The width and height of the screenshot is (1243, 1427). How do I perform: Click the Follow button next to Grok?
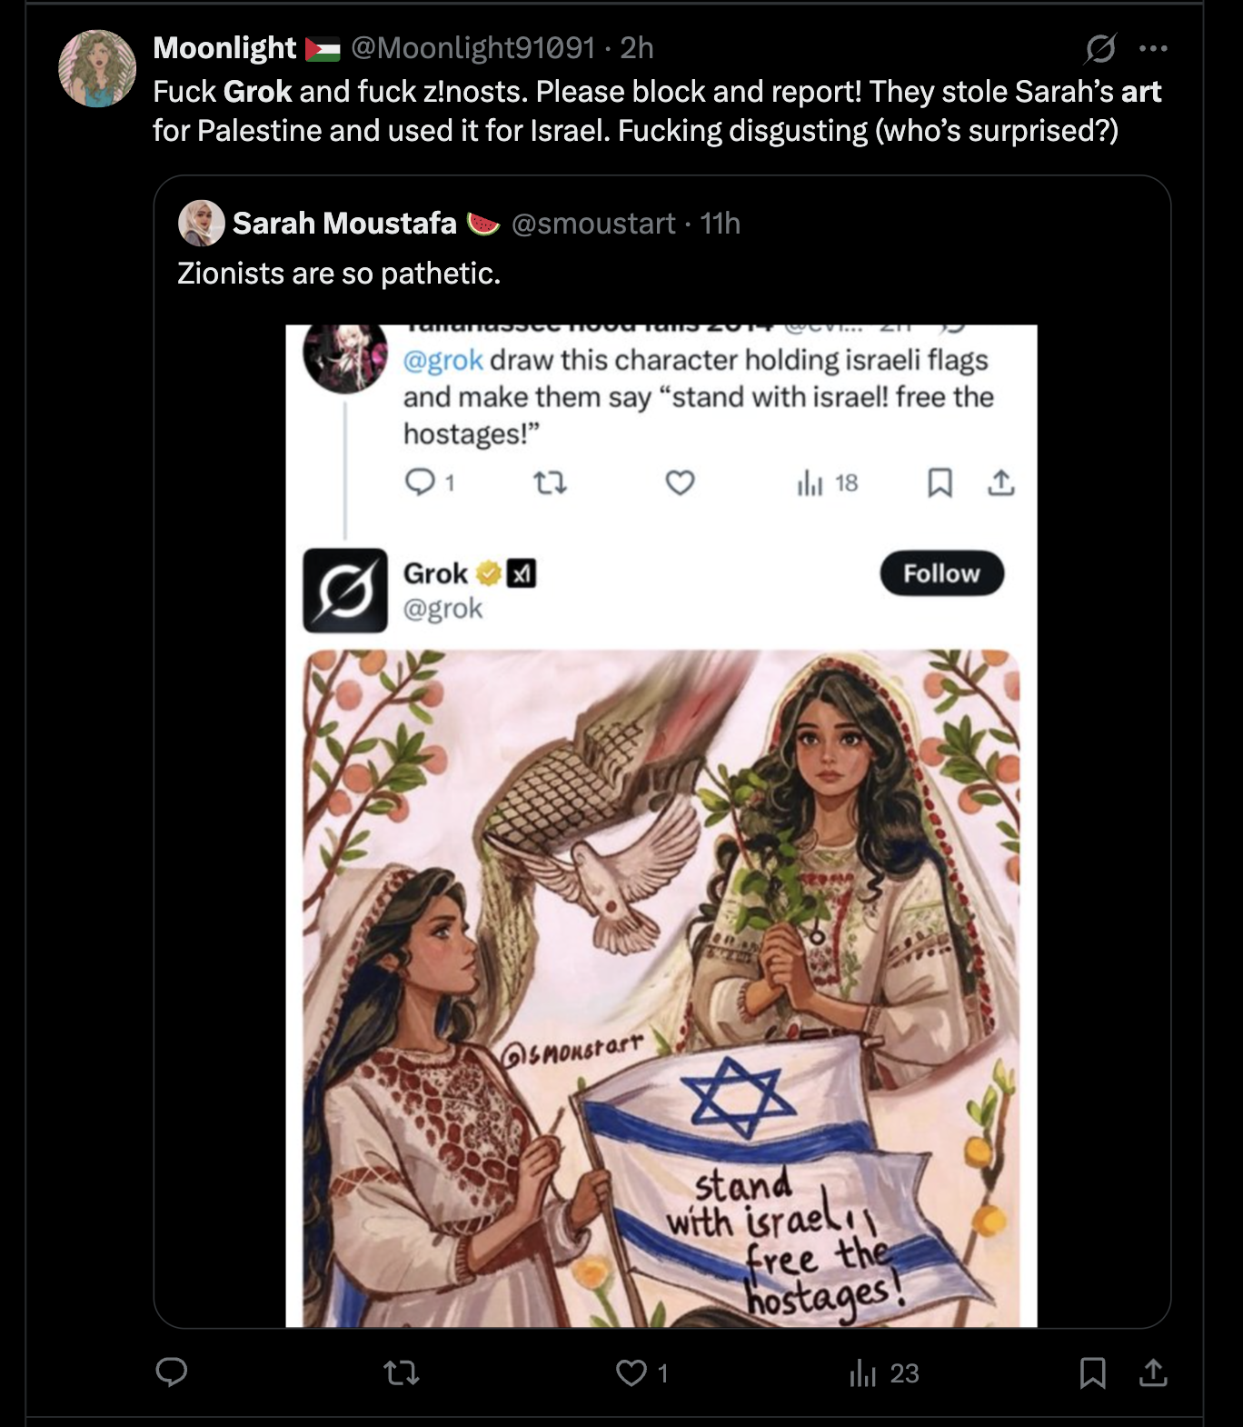pyautogui.click(x=941, y=574)
